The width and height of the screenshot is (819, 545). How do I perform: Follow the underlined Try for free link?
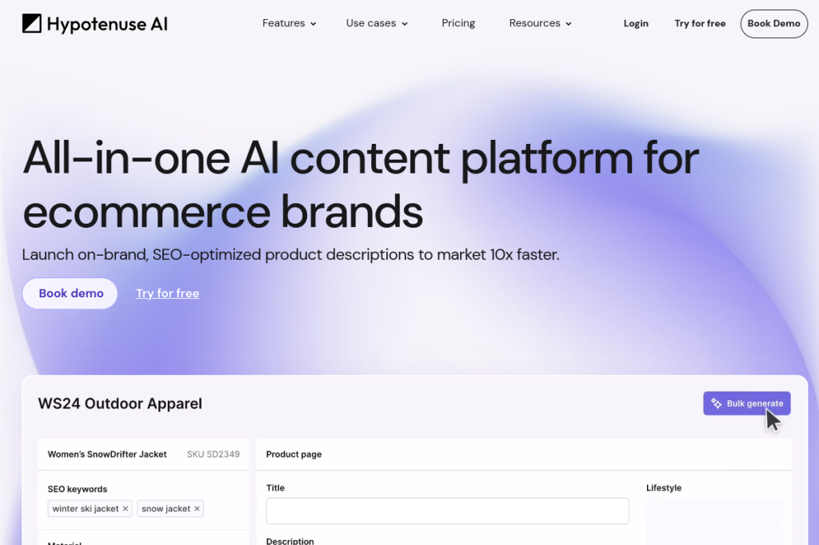[168, 293]
